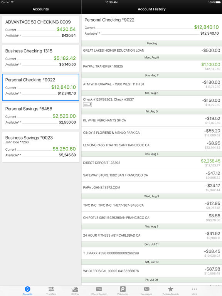
Task: Open the PAYPAL TRANSFER 110825 transaction
Action: (152, 66)
